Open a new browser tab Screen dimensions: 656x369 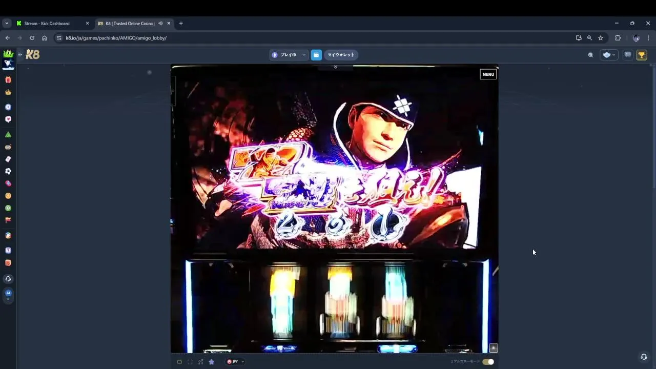[x=181, y=24]
